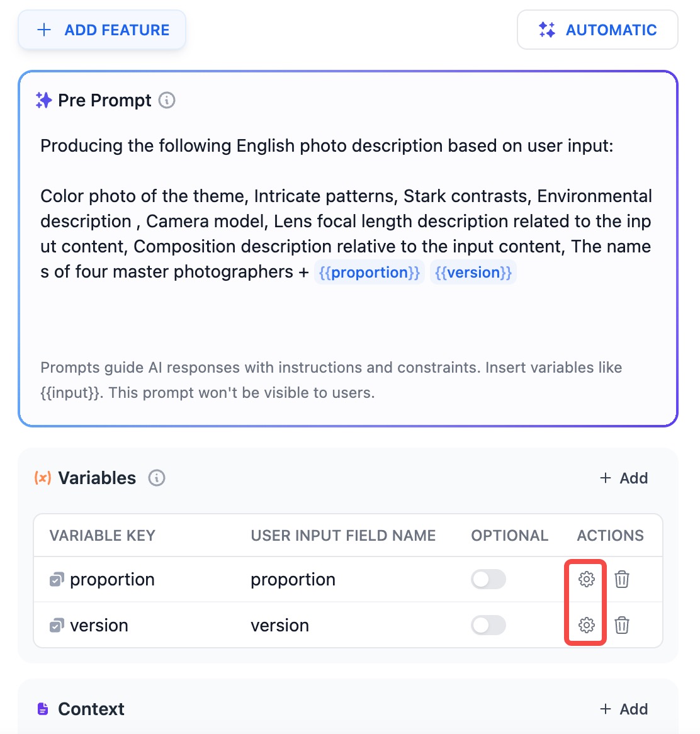Add a new context
700x734 pixels.
[x=624, y=709]
